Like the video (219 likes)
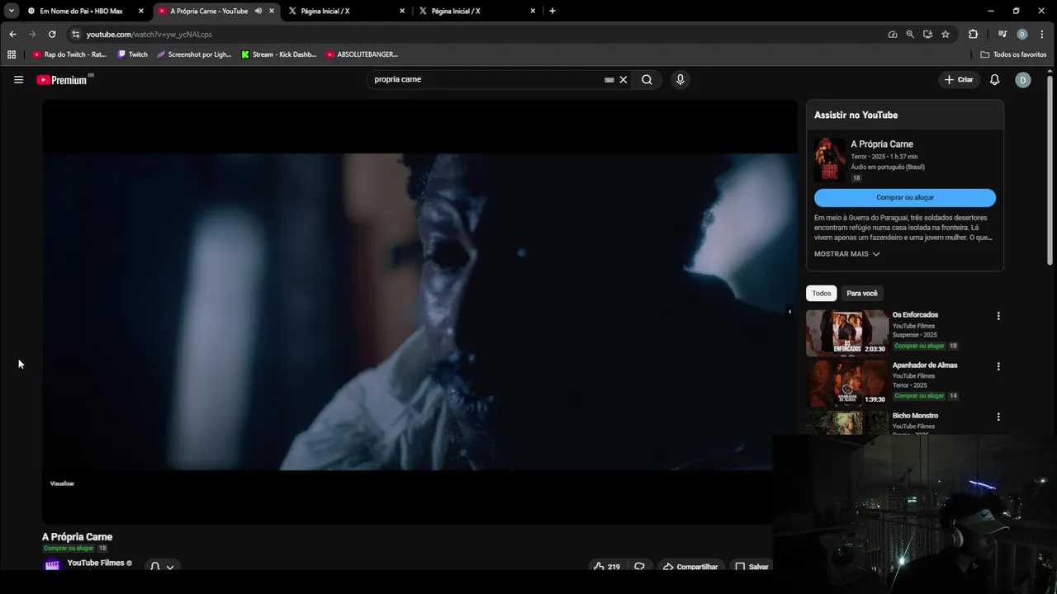Viewport: 1057px width, 594px height. 607,567
